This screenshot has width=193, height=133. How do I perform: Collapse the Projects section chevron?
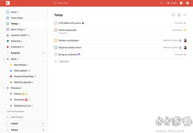coord(8,53)
